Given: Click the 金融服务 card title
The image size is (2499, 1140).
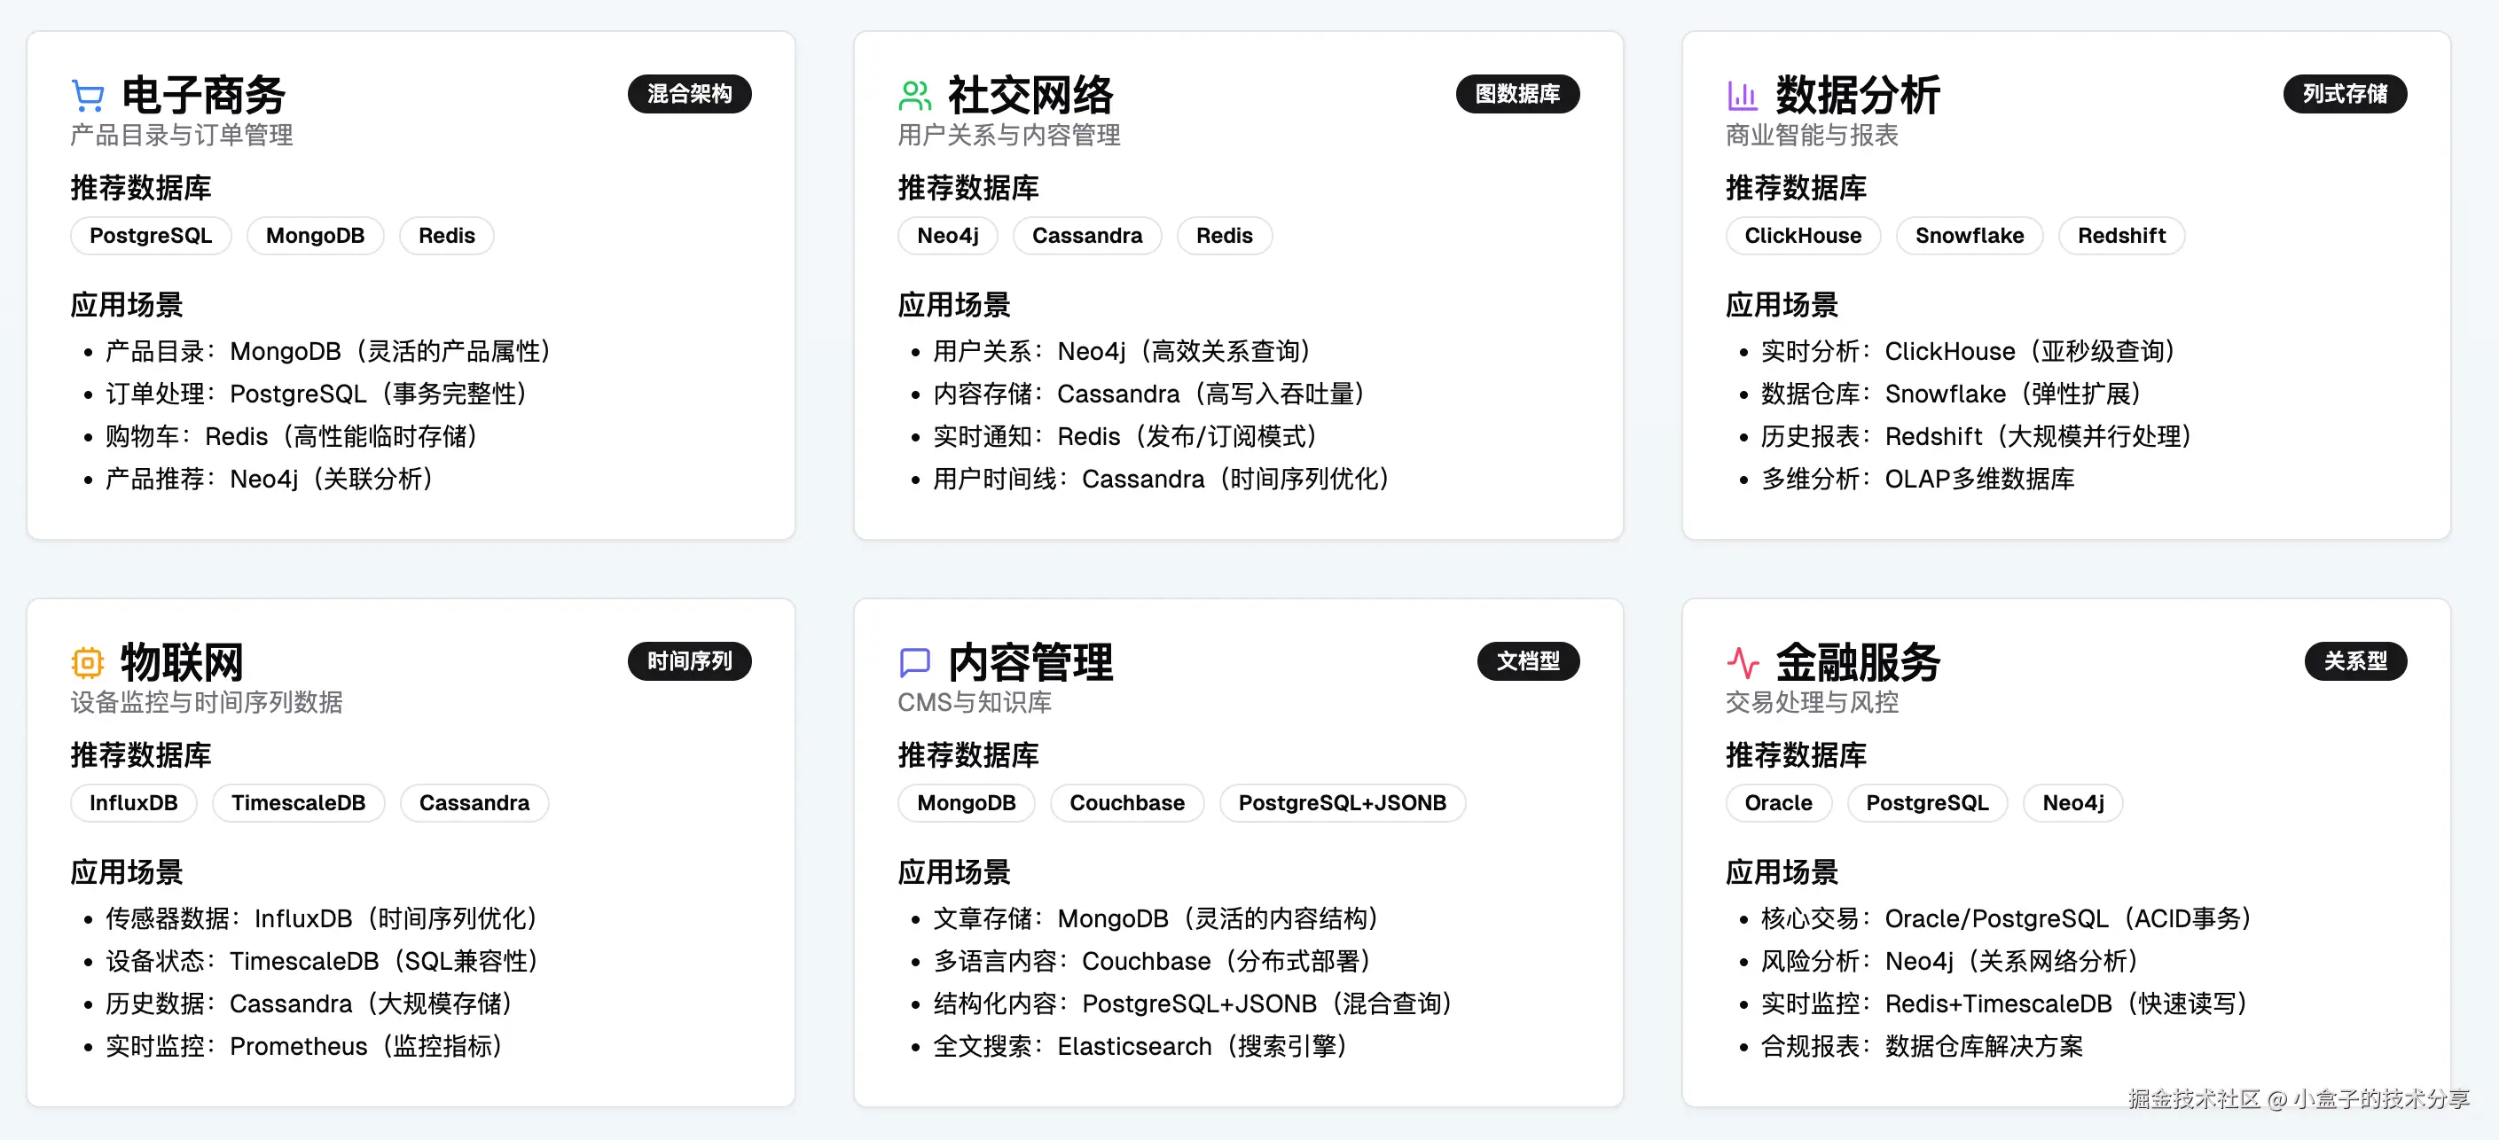Looking at the screenshot, I should [1857, 662].
